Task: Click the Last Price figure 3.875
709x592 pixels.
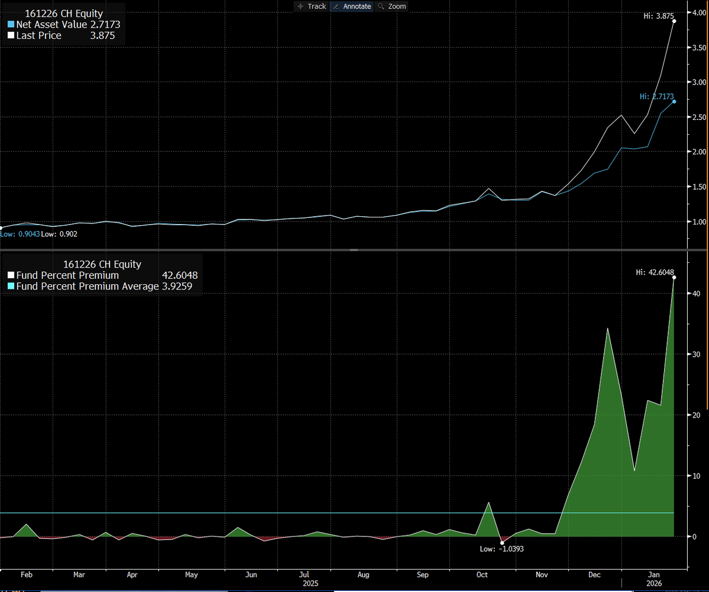Action: click(x=103, y=35)
